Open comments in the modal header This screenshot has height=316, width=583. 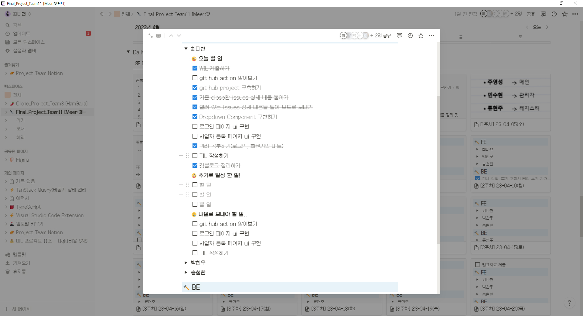coord(399,36)
